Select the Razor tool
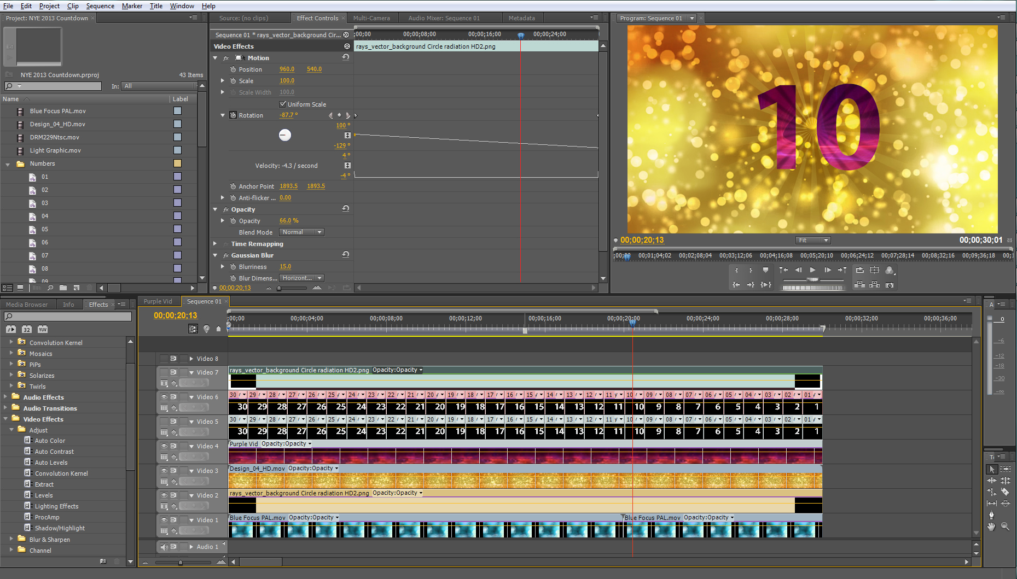The height and width of the screenshot is (579, 1017). 1005,492
